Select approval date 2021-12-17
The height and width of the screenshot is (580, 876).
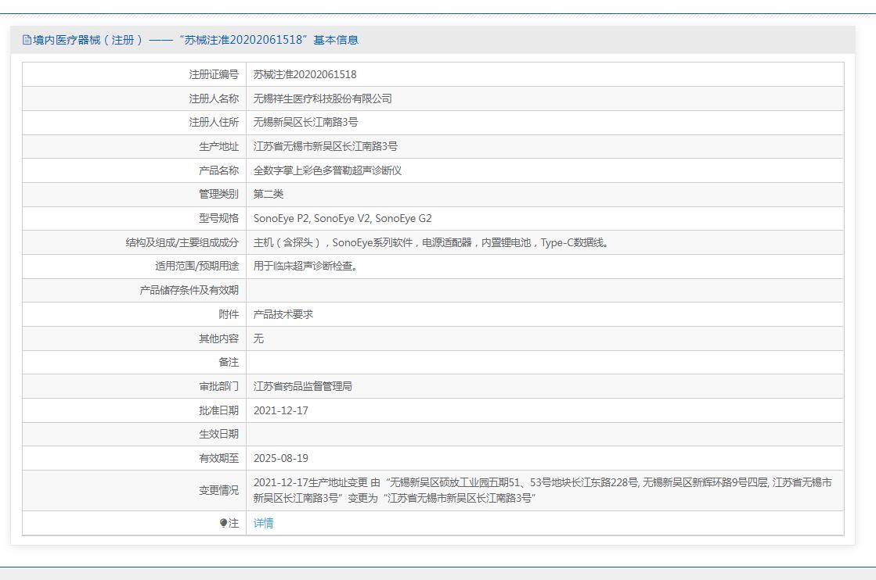[x=280, y=410]
